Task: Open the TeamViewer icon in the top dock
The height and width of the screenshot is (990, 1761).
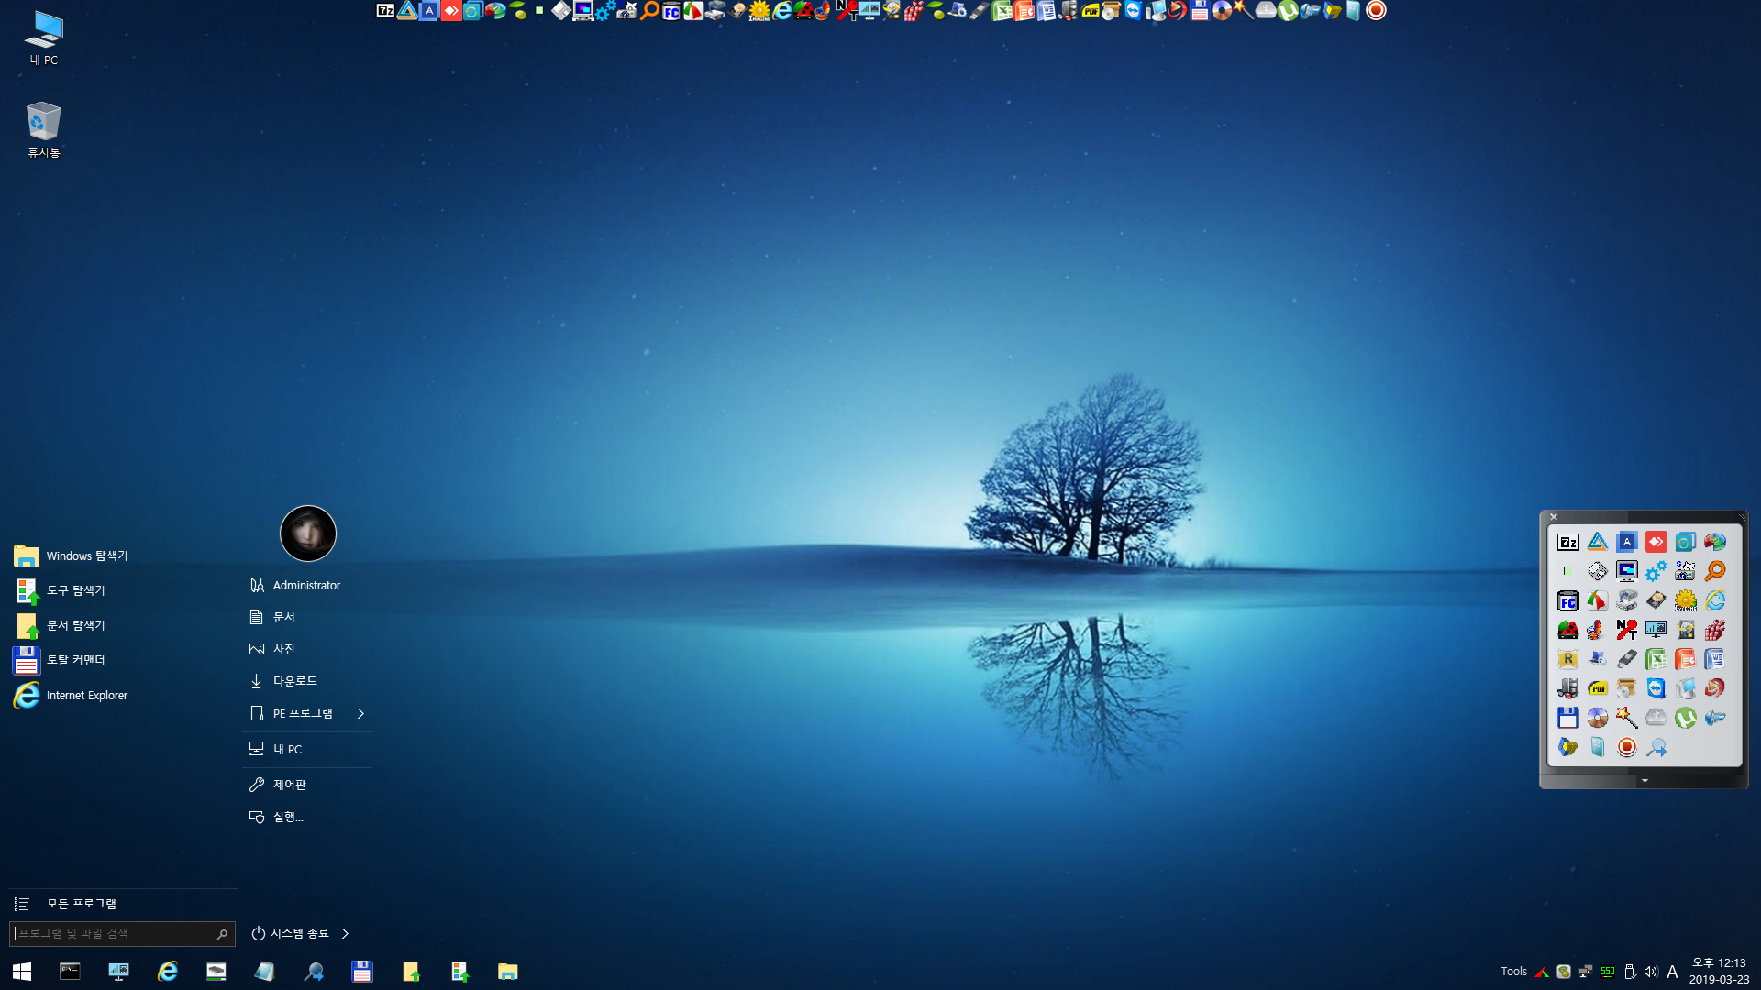Action: [x=1134, y=10]
